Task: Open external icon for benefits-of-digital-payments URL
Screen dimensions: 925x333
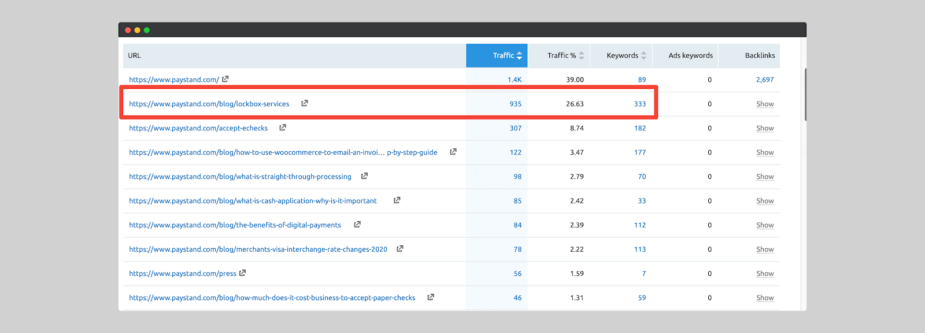Action: [357, 225]
